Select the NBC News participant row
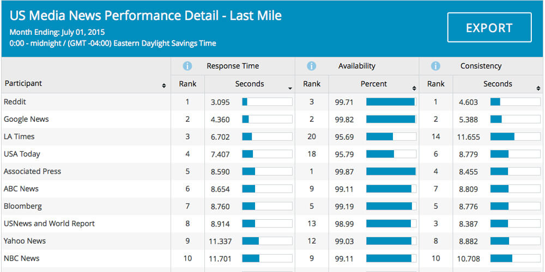545x272 pixels. (272, 258)
